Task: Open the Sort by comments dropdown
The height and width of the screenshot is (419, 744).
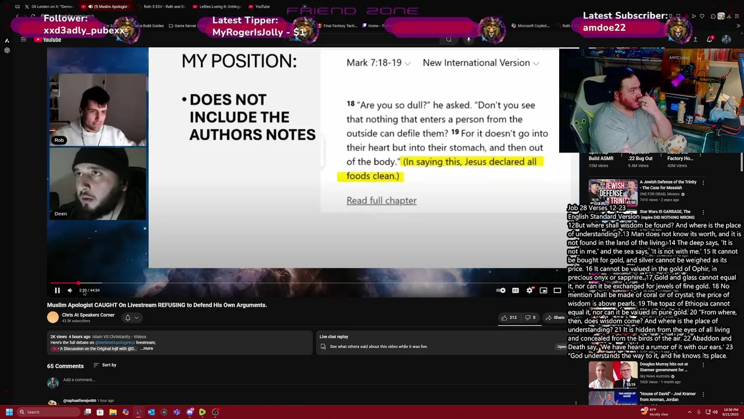Action: click(x=105, y=365)
